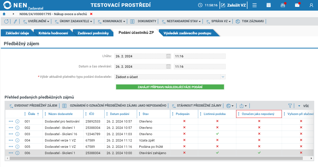Image resolution: width=318 pixels, height=167 pixels.
Task: Switch to Výsledek zadávacího postupu tab
Action: point(187,33)
